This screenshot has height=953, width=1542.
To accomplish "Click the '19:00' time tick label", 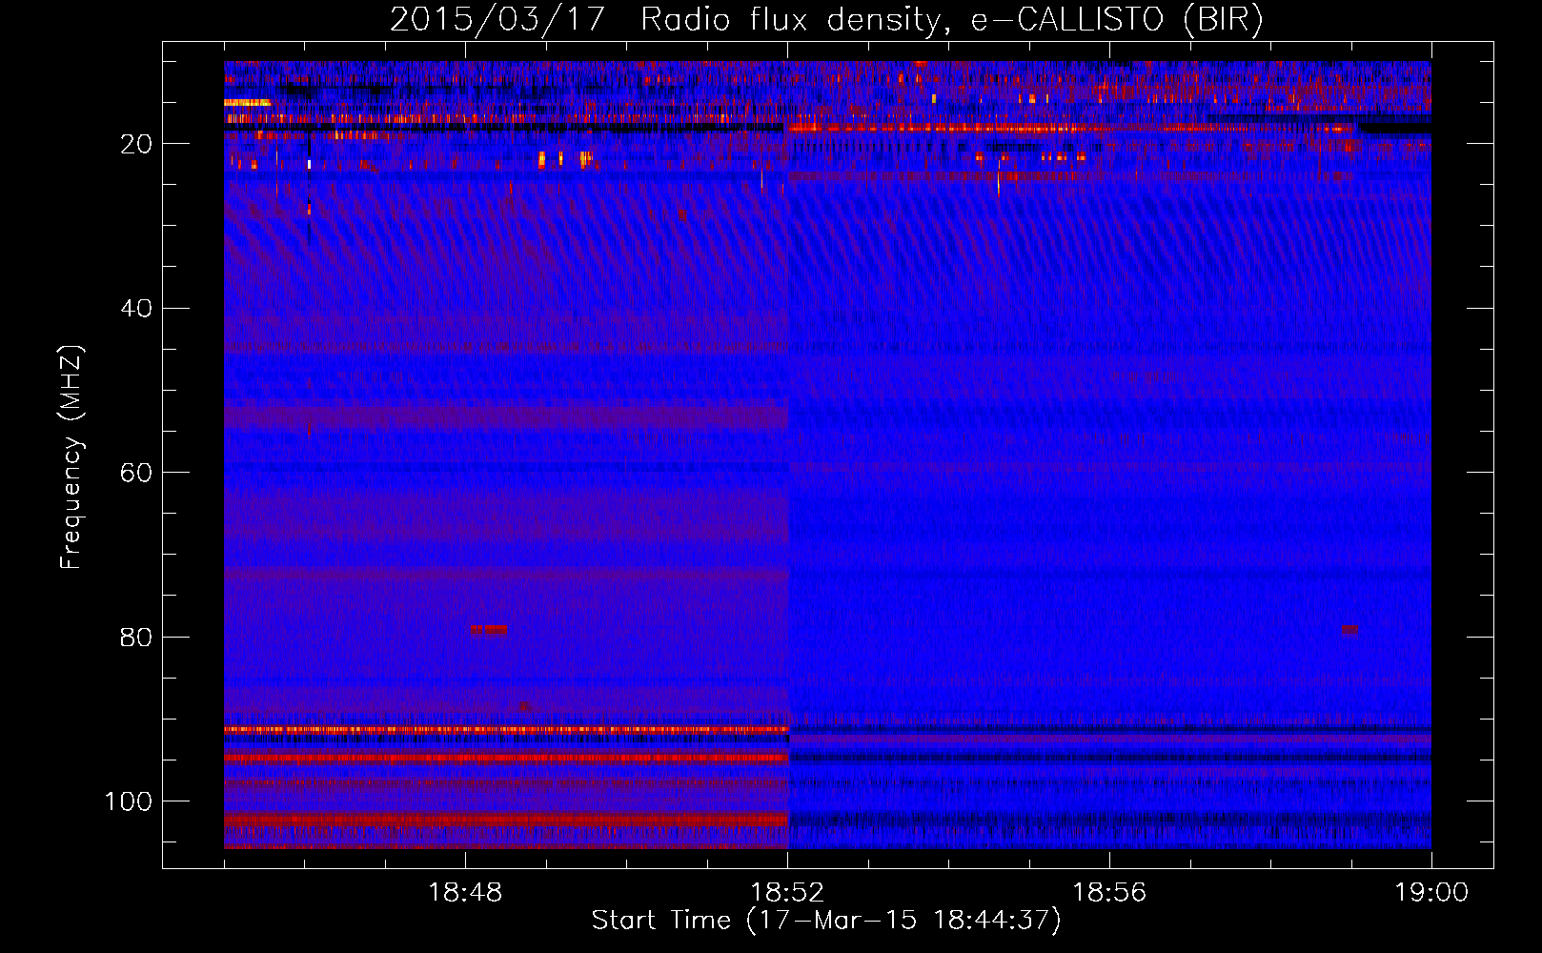I will 1431,893.
